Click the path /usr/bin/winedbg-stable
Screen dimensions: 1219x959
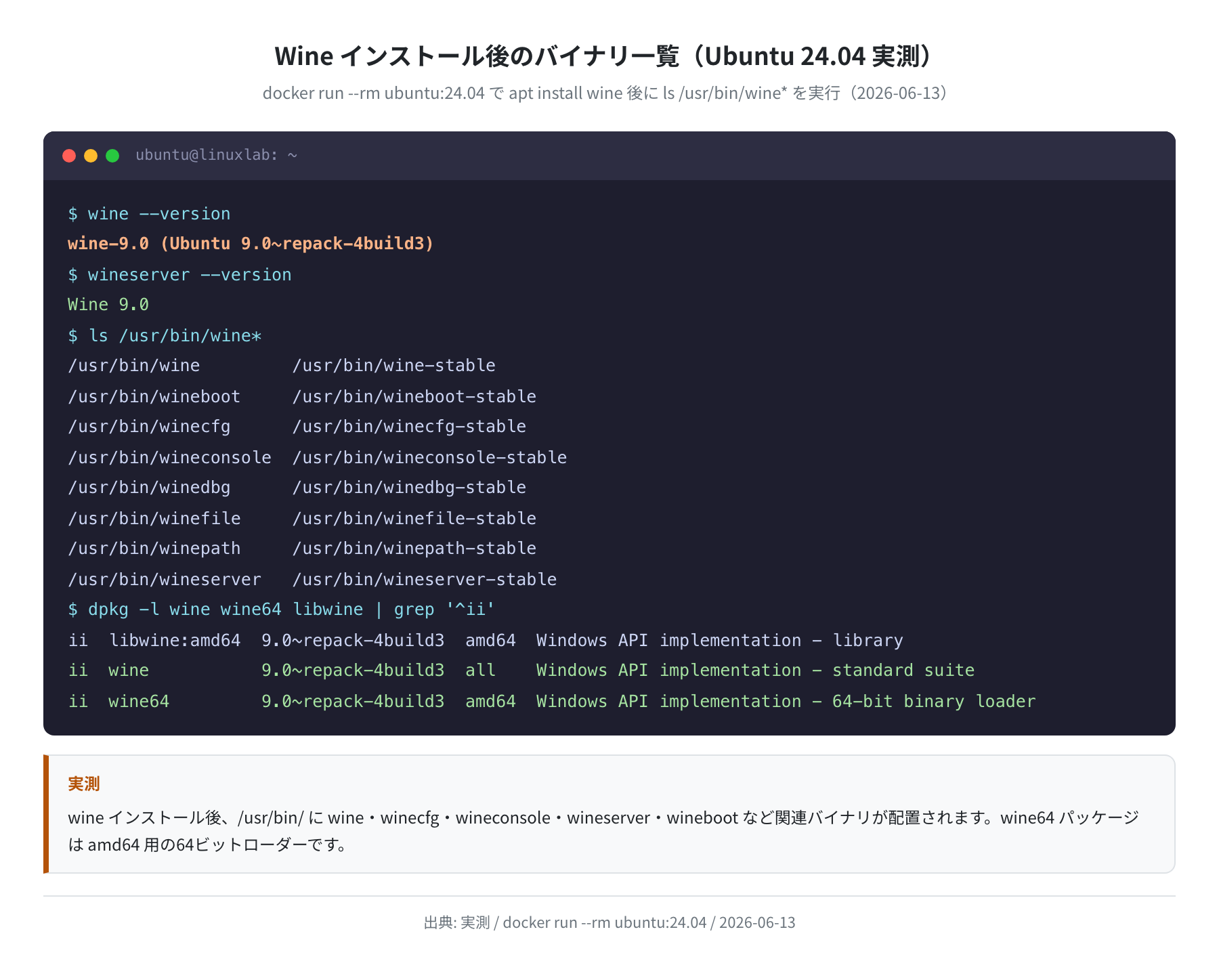tap(409, 488)
